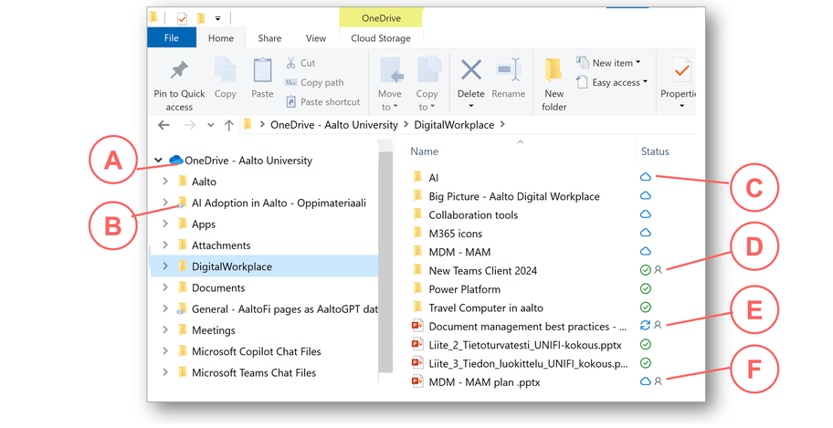Select Travel Computer in aalto folder
Image resolution: width=833 pixels, height=428 pixels.
coord(486,308)
